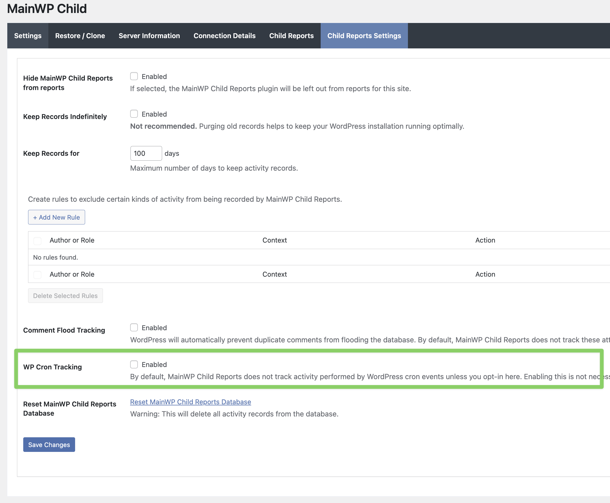This screenshot has height=503, width=610.
Task: Click the bottom Action column footer
Action: (485, 274)
